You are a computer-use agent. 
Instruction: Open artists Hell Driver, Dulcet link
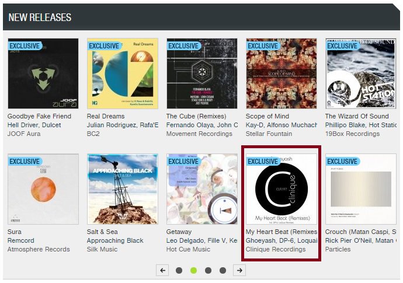tap(34, 125)
